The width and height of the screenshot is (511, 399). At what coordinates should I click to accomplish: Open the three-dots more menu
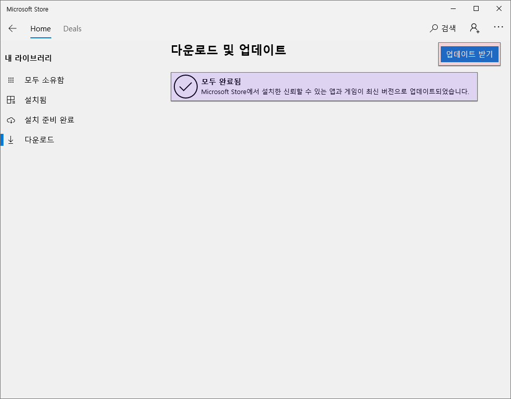click(x=498, y=27)
